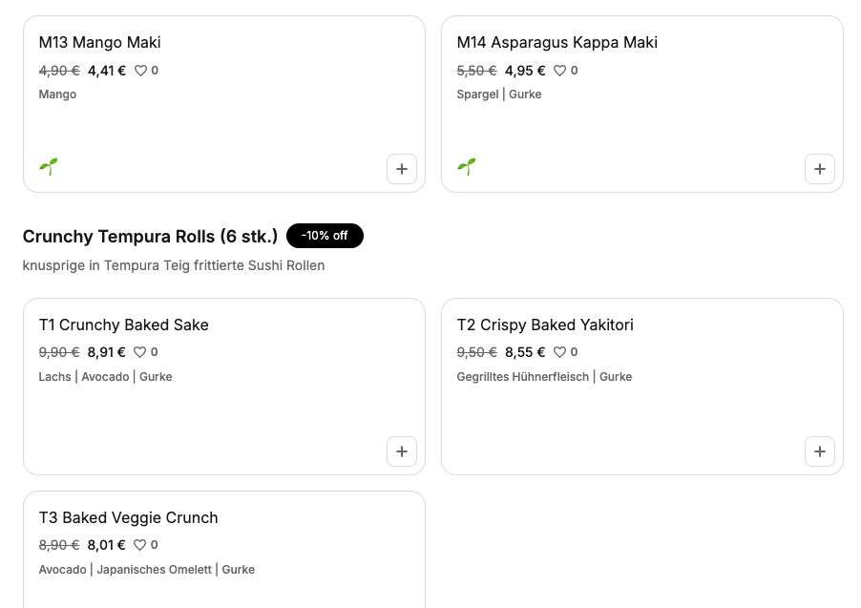Toggle heart on T2 Crispy Baked Yakitori
The image size is (861, 608).
559,352
